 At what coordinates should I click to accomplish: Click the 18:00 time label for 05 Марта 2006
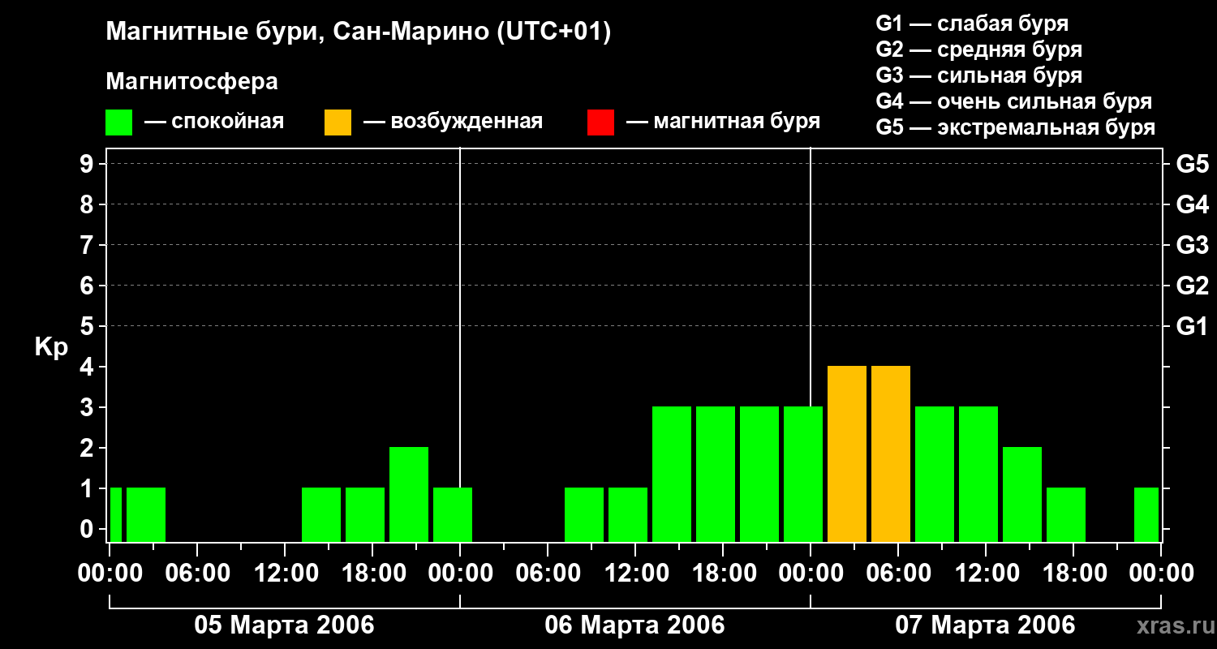[x=372, y=574]
